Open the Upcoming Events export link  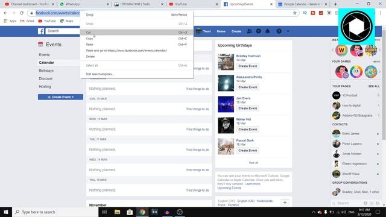[x=229, y=187]
